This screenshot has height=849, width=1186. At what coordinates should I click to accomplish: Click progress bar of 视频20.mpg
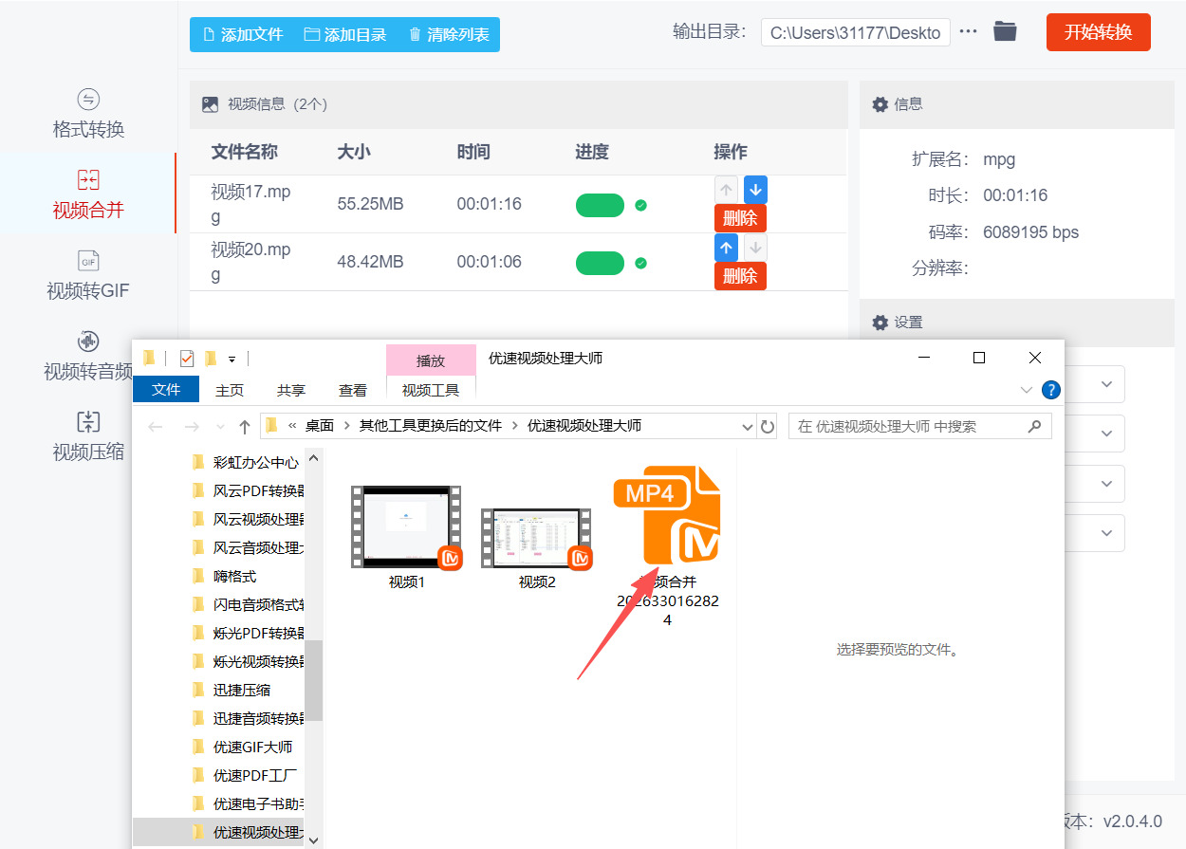click(x=600, y=263)
